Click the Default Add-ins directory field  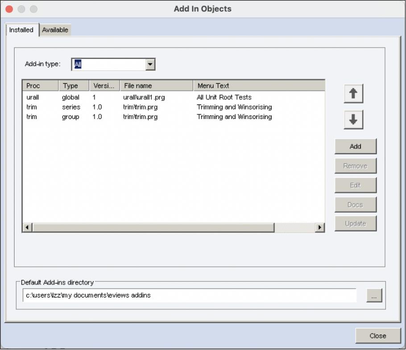click(x=189, y=295)
